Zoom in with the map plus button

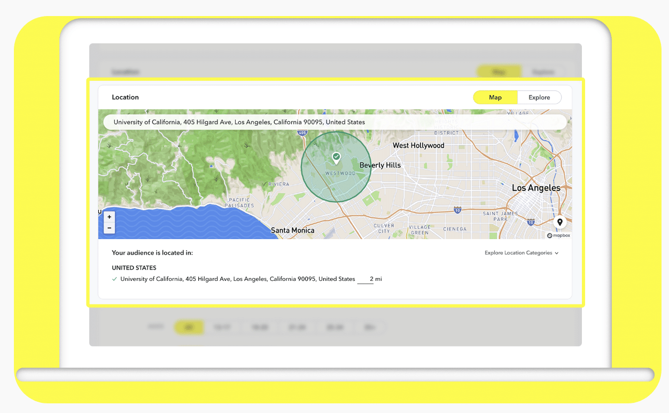(x=109, y=217)
